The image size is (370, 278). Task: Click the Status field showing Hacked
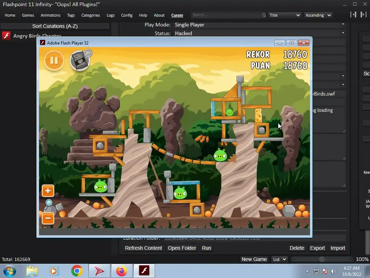pyautogui.click(x=259, y=33)
